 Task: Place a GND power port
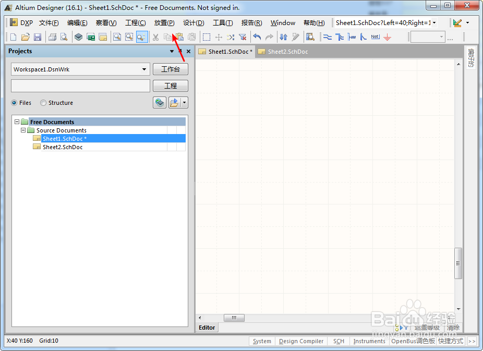pos(387,37)
